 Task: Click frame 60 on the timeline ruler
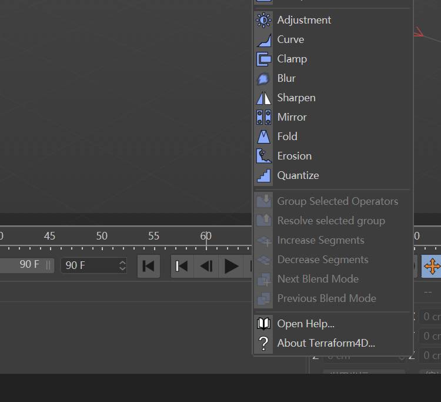[x=206, y=236]
